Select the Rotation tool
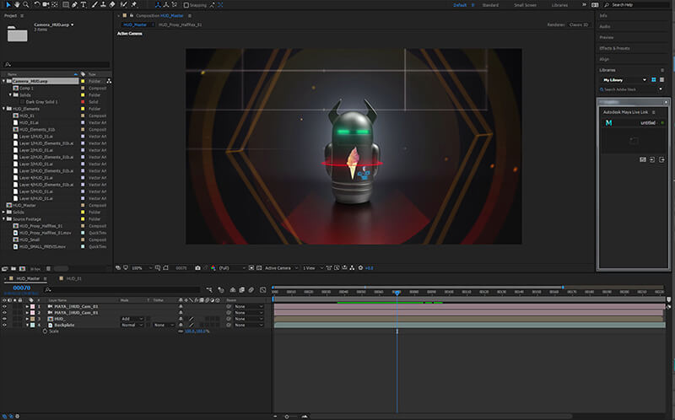This screenshot has height=420, width=675. tap(36, 5)
